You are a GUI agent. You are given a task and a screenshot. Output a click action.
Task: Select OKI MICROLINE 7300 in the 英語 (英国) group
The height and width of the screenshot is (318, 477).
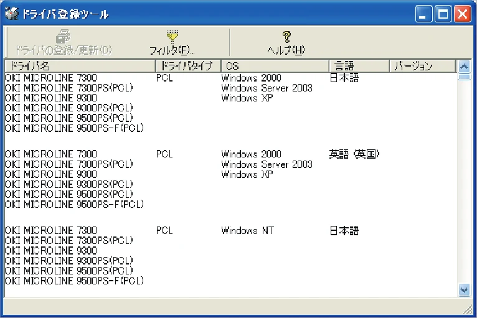click(51, 154)
